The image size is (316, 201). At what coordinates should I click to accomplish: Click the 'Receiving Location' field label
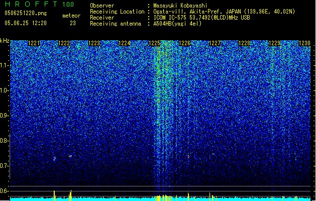(x=117, y=12)
